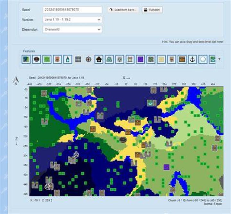Click the Z-axis tick label '112'

click(x=26, y=117)
